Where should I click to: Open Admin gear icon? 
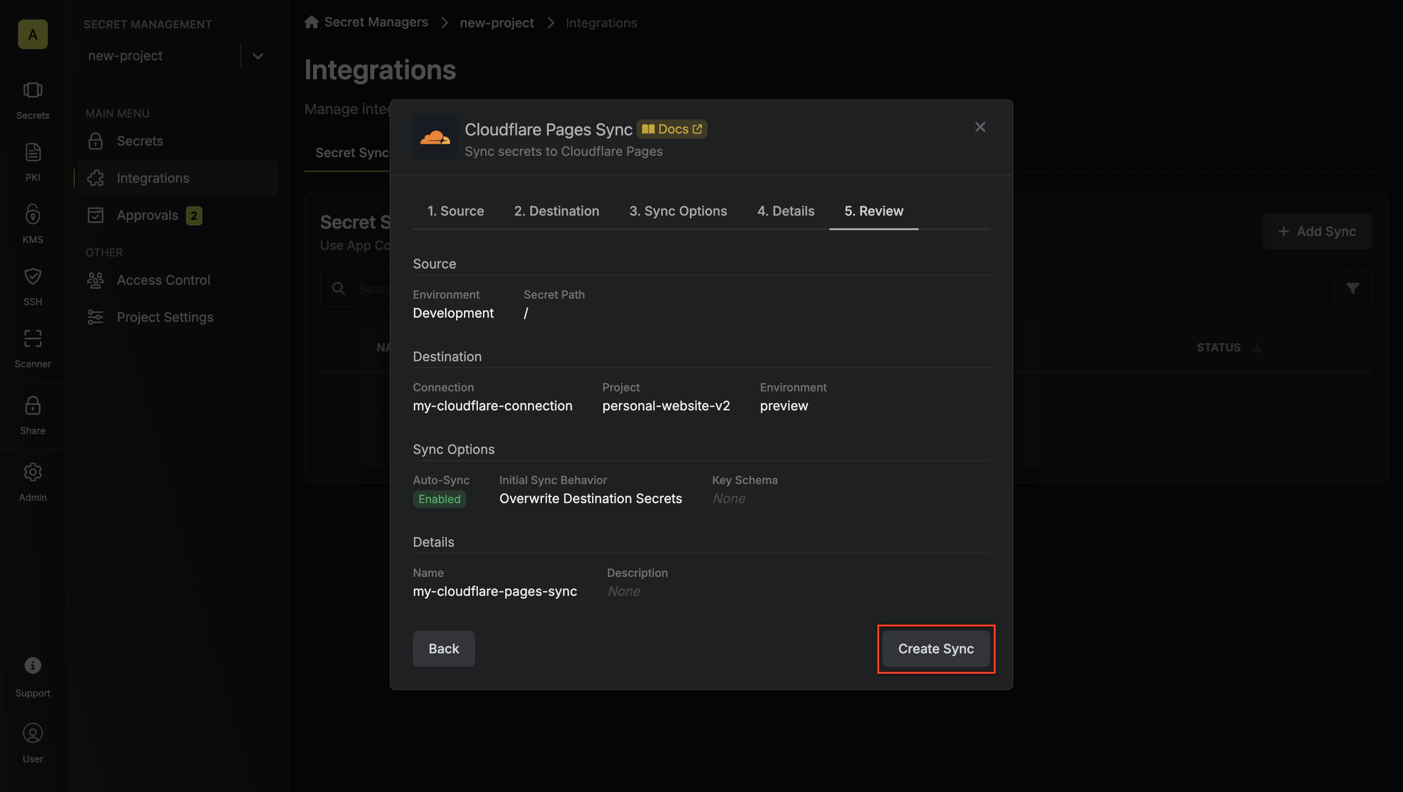[32, 482]
